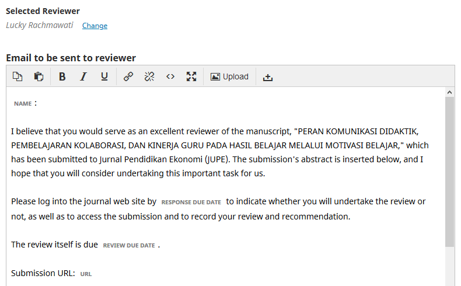The image size is (461, 286).
Task: Click the Paste icon in editor toolbar
Action: pos(39,76)
